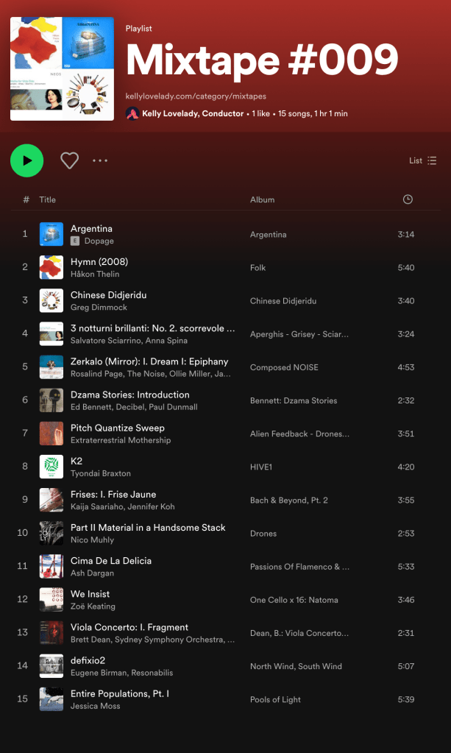Click the HIVE1 album link
451x753 pixels.
[x=262, y=467]
